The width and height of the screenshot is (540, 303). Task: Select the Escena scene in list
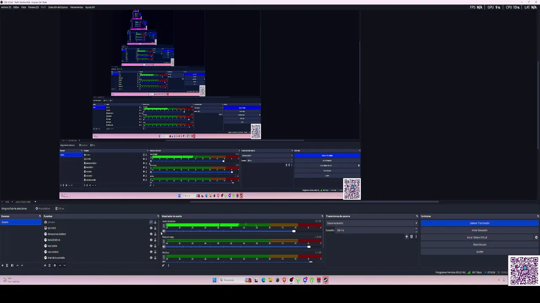click(x=21, y=222)
